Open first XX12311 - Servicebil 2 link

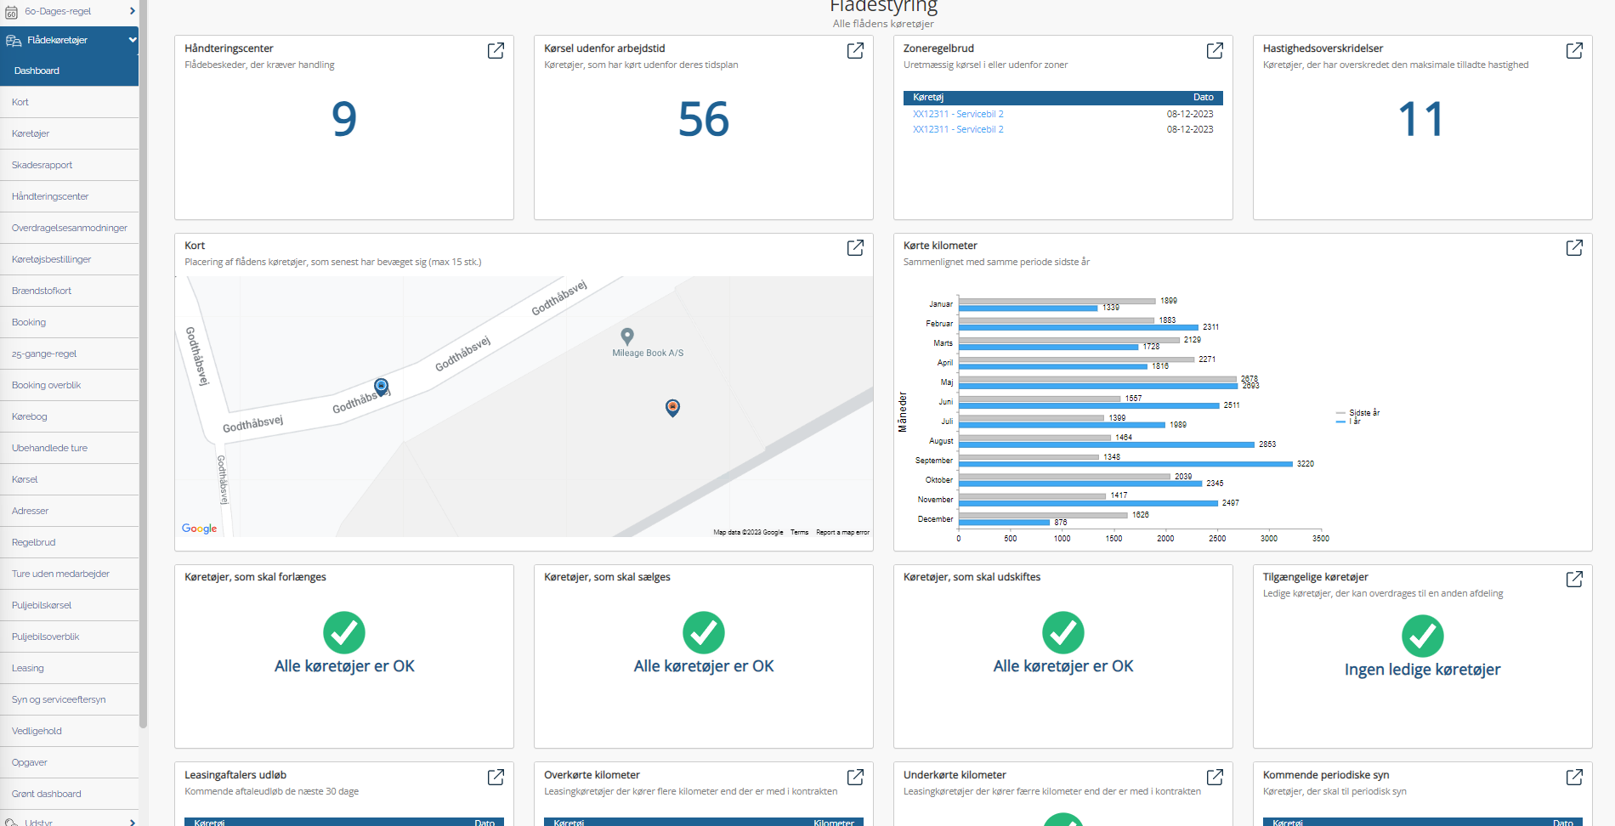point(958,114)
